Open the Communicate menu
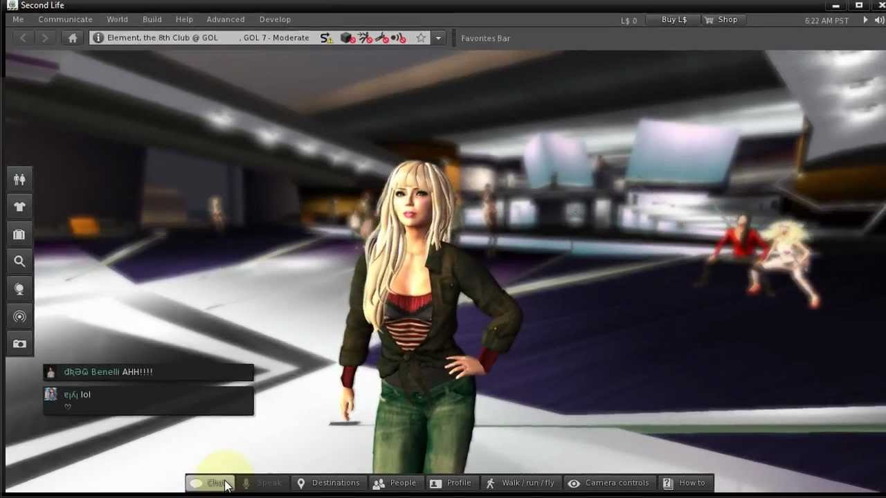The height and width of the screenshot is (498, 886). point(65,19)
